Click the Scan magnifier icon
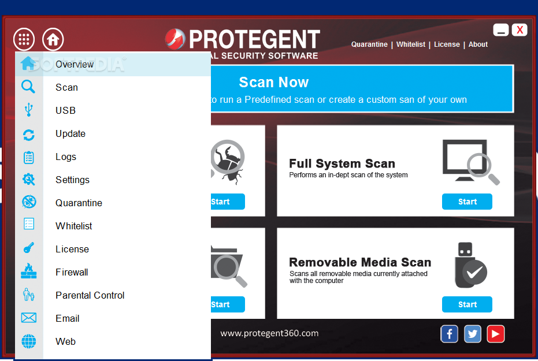The image size is (538, 361). coord(28,87)
